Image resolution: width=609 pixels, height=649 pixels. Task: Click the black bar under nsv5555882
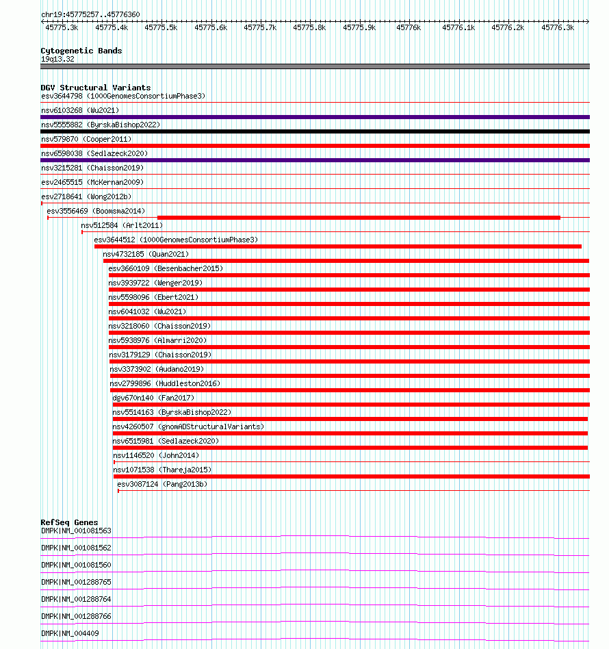click(315, 131)
